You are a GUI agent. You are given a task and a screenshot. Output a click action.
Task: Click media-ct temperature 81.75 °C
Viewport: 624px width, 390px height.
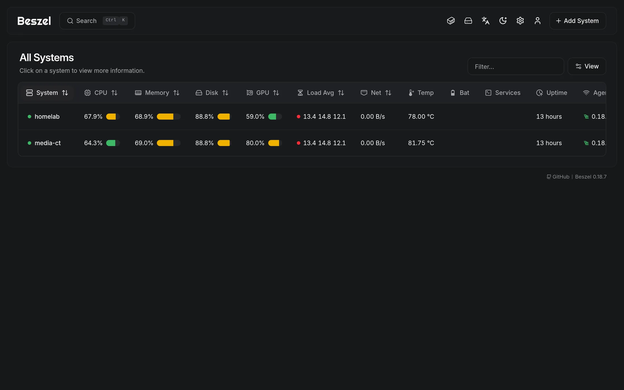421,143
